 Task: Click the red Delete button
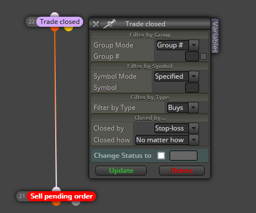point(182,171)
